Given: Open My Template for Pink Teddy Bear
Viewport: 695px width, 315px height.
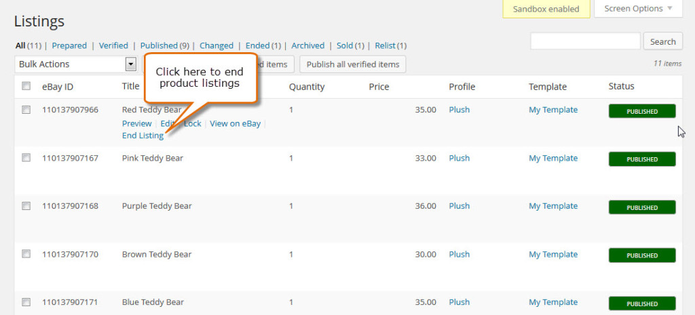Looking at the screenshot, I should [x=553, y=159].
